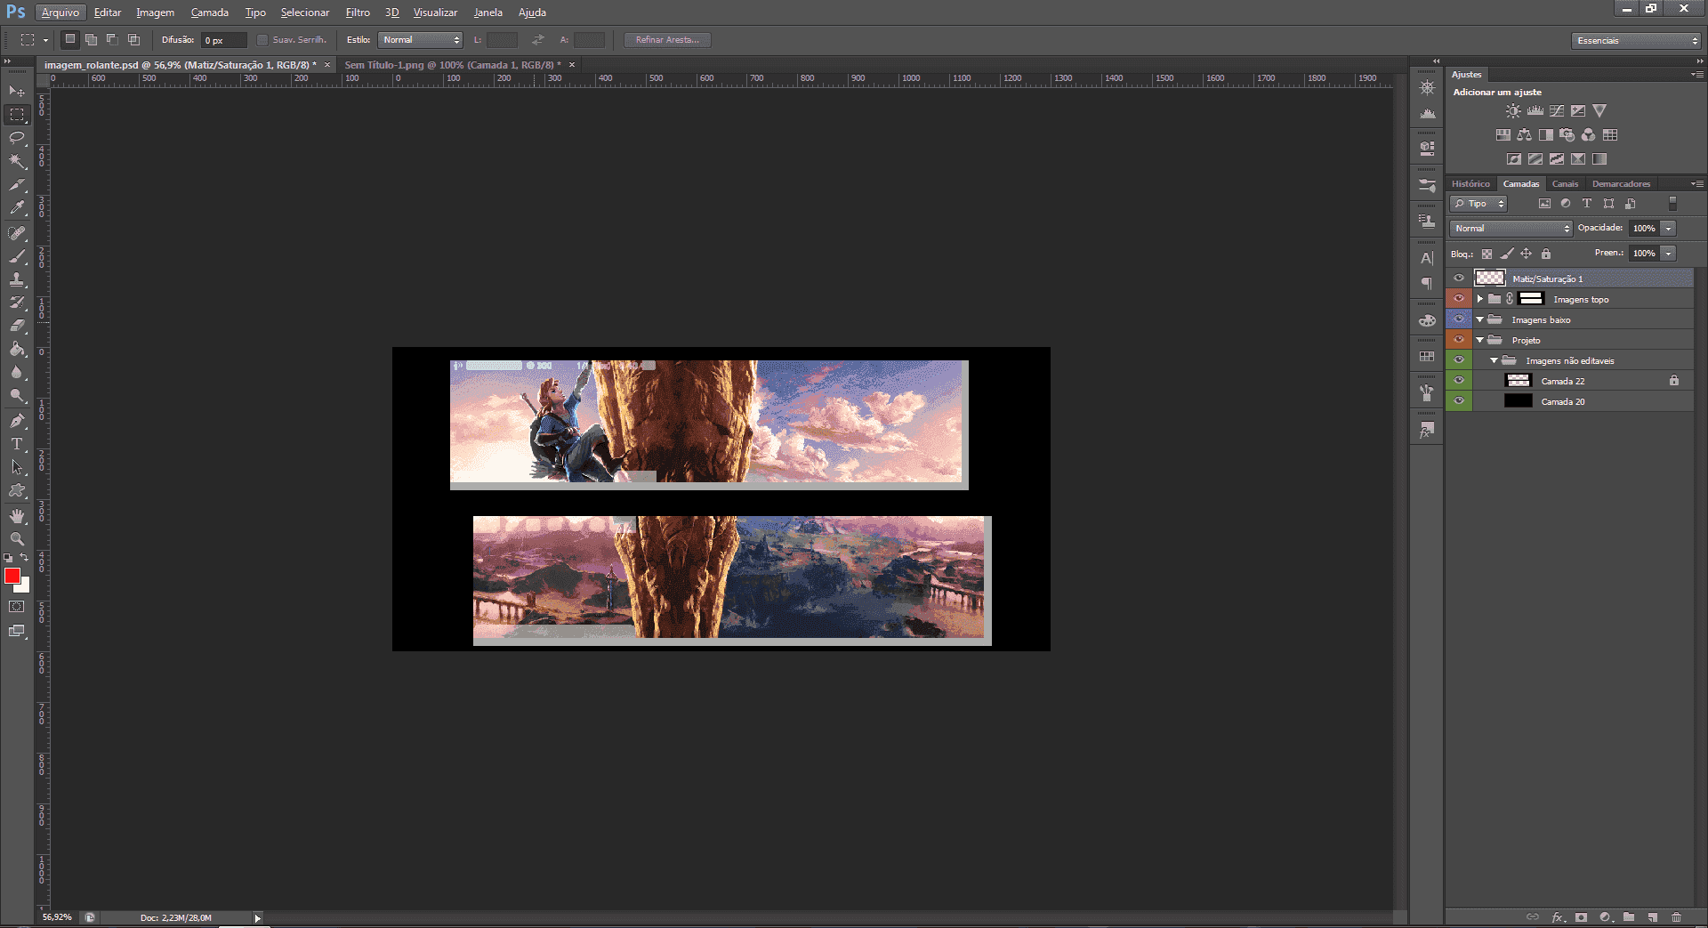Open the Preen. fill dropdown arrow

point(1669,254)
